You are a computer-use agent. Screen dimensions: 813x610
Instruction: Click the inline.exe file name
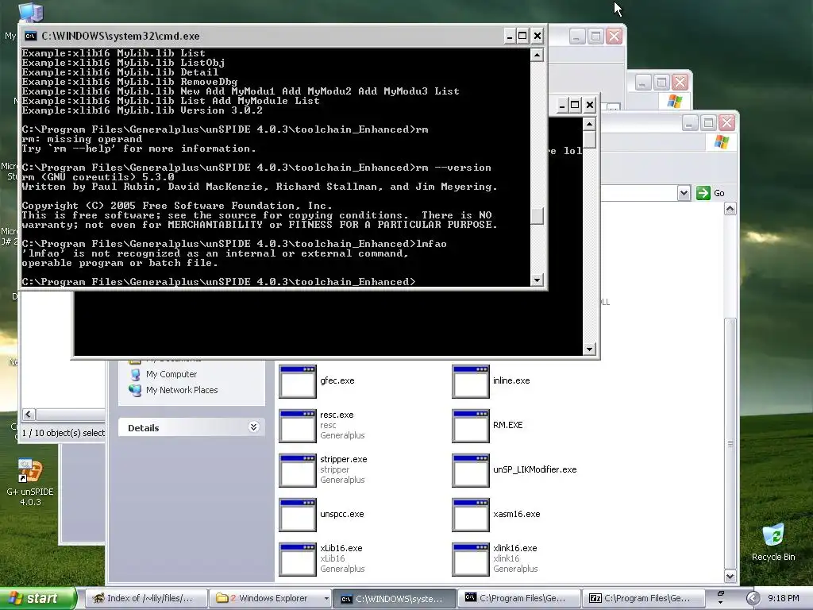tap(511, 380)
